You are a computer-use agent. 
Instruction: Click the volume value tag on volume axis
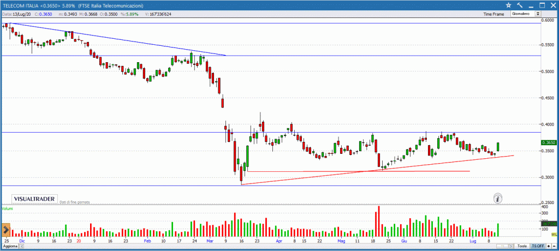(549, 224)
